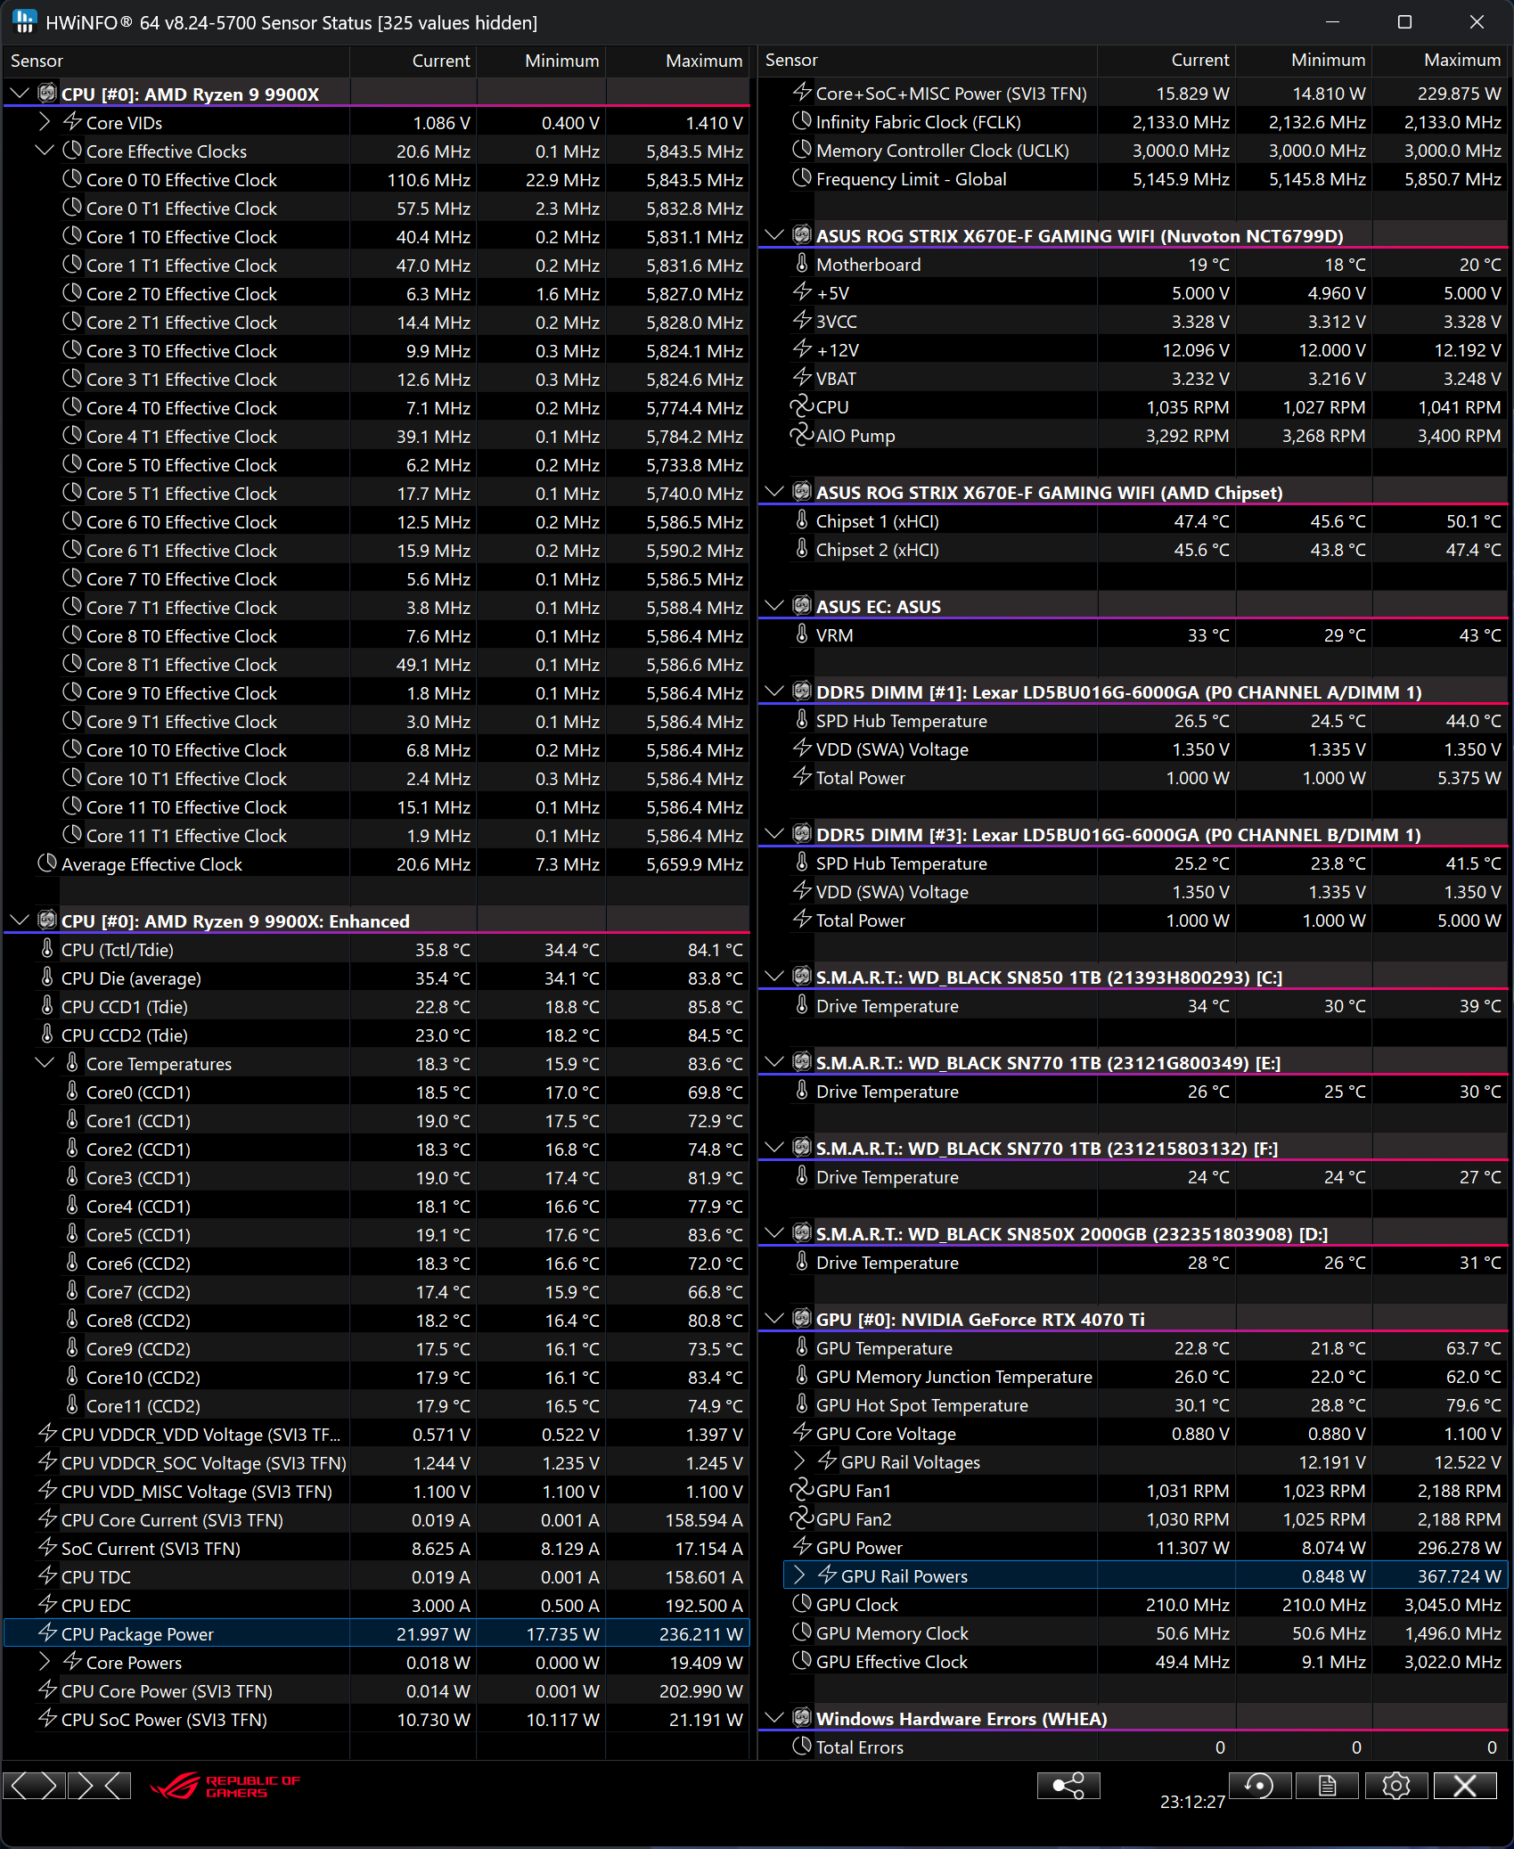Click the shrink layout inward-arrows button

[x=99, y=1786]
